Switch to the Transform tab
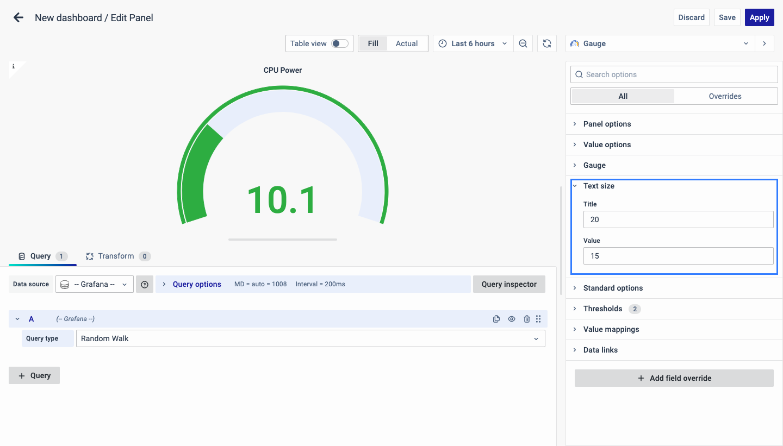Screen dimensions: 783x446 [116, 256]
